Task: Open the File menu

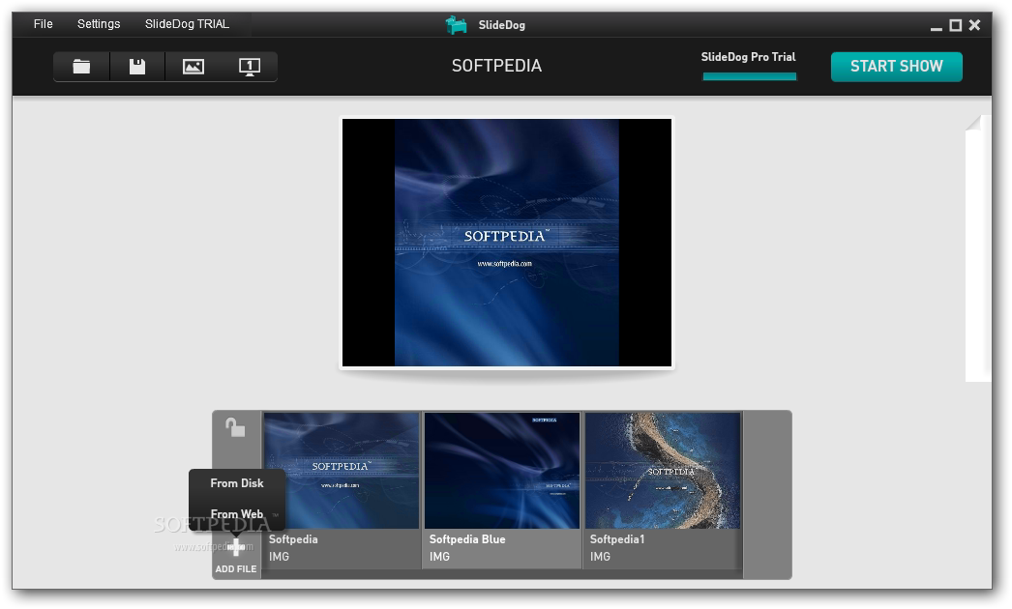Action: coord(44,24)
